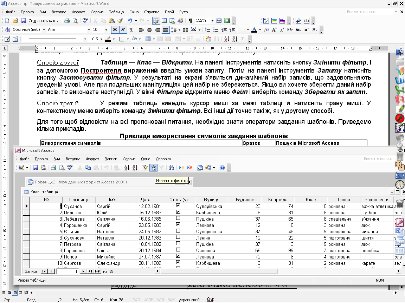
Task: Click Format Painter brush in Word
Action: pos(120,21)
